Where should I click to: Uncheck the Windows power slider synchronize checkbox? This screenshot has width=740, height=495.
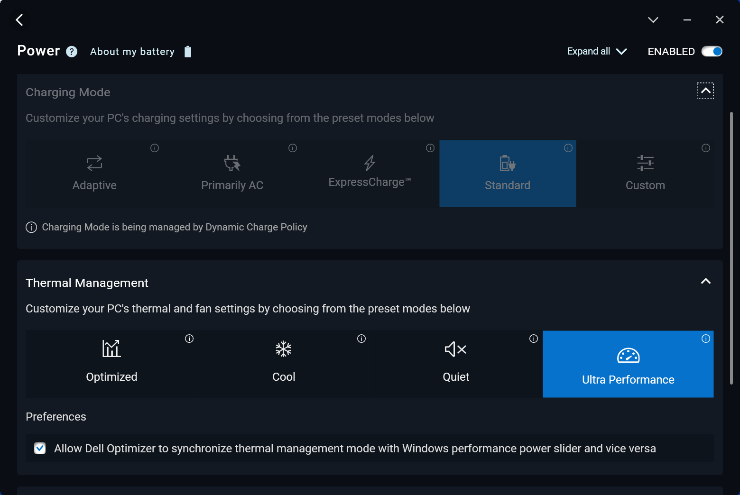pyautogui.click(x=40, y=448)
